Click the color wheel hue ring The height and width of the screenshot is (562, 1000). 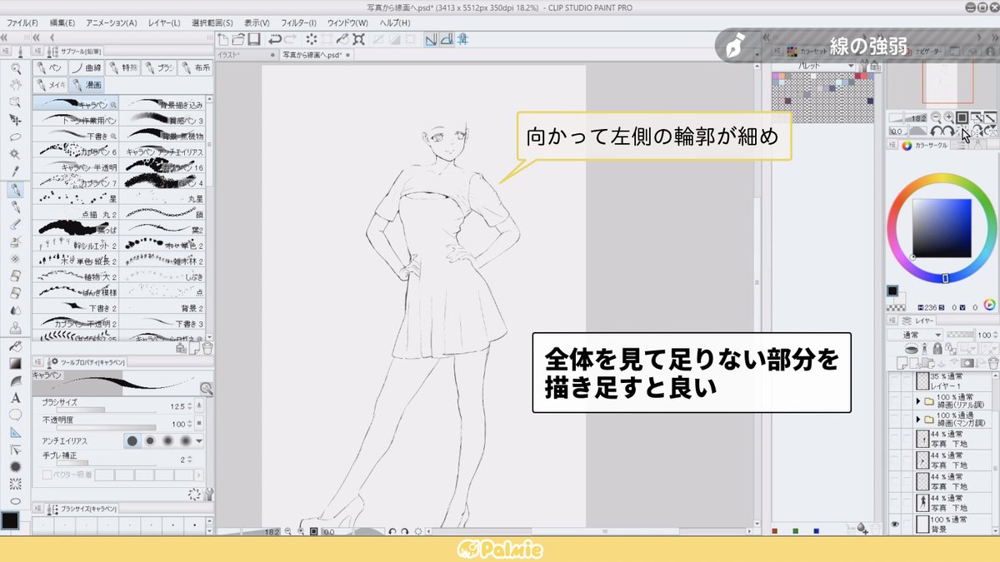pos(942,177)
